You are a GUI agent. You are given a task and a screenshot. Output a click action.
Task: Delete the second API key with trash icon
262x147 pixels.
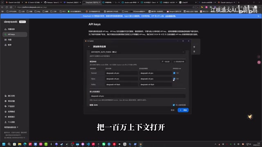(x=194, y=51)
